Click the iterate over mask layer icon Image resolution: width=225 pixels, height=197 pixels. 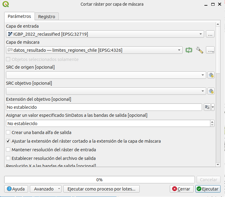point(189,50)
